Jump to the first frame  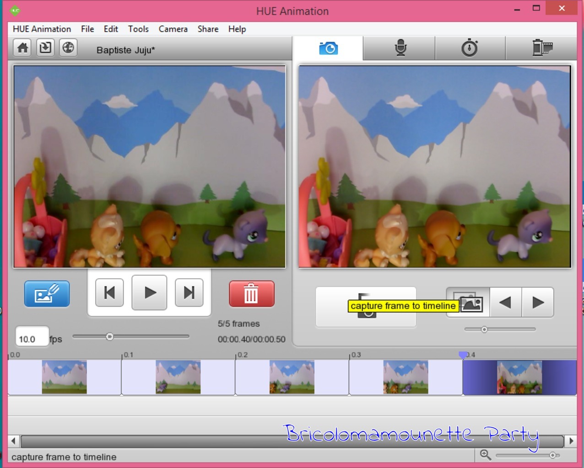(109, 292)
